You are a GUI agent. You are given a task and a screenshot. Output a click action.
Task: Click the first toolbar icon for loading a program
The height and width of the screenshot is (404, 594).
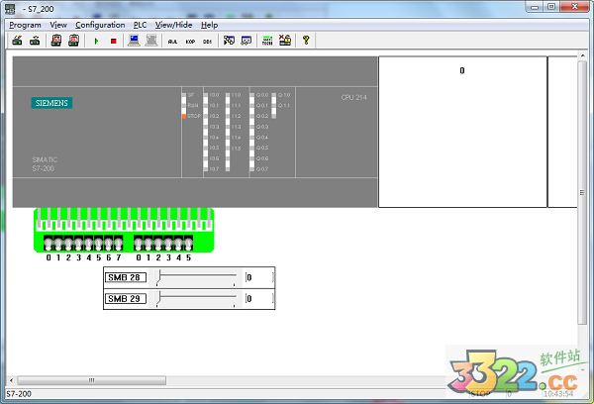pos(17,41)
